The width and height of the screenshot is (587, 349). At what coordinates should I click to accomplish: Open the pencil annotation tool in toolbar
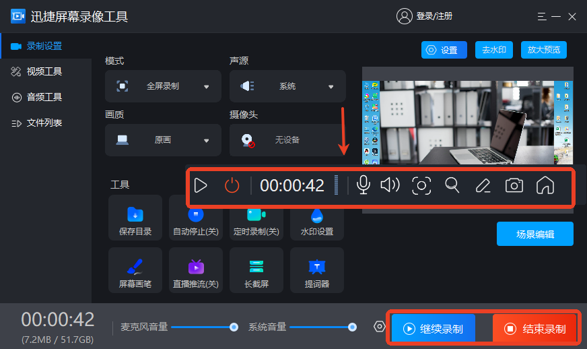pyautogui.click(x=483, y=185)
